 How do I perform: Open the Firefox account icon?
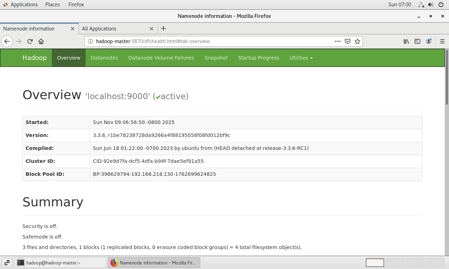[x=429, y=41]
